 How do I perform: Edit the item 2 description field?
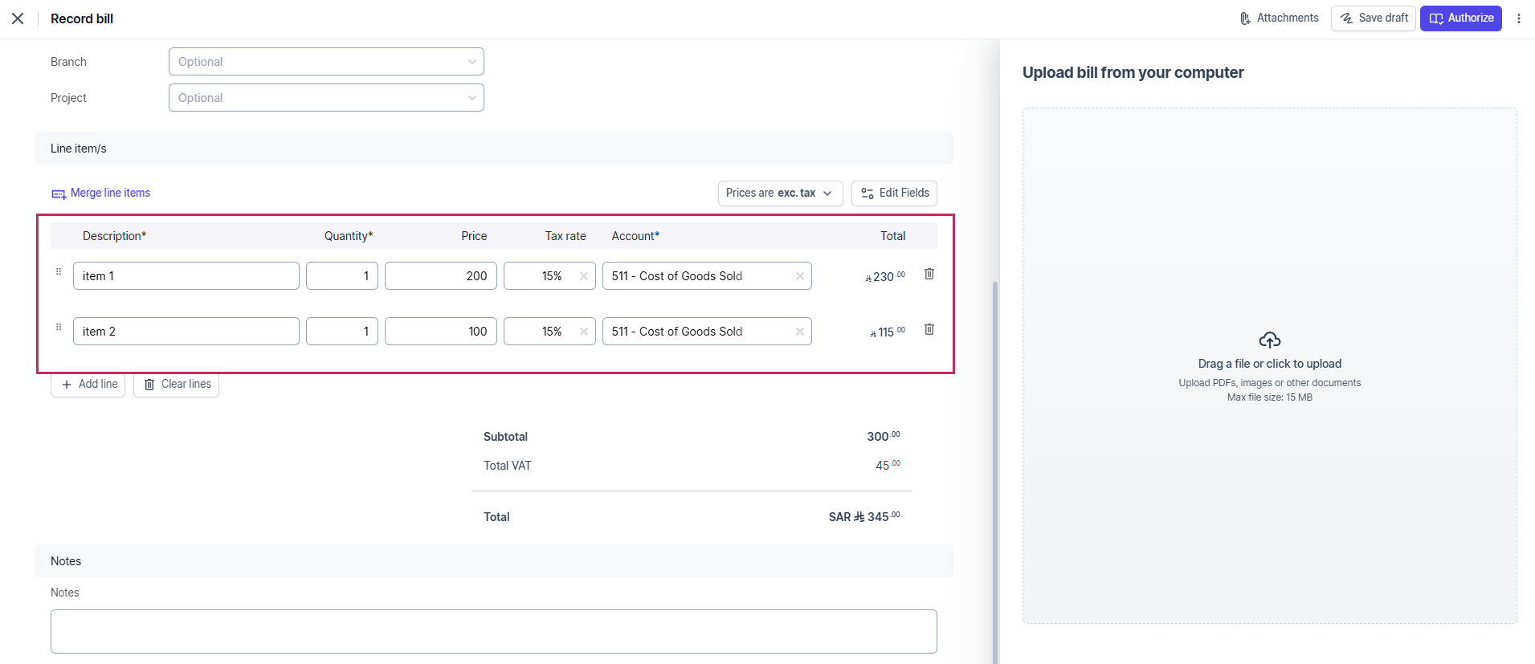tap(186, 332)
